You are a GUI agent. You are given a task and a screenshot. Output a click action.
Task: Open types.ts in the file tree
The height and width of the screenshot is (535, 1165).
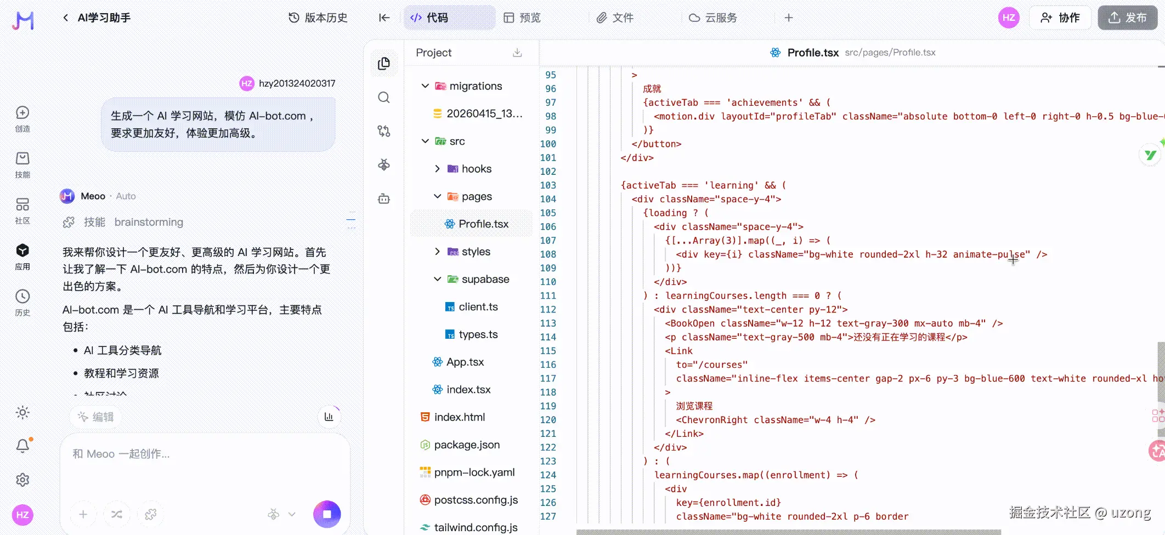472,334
